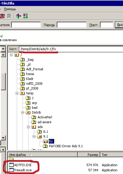This screenshot has width=123, height=174.
Task: Select the fix folder in the tree
Action: pos(51,141)
